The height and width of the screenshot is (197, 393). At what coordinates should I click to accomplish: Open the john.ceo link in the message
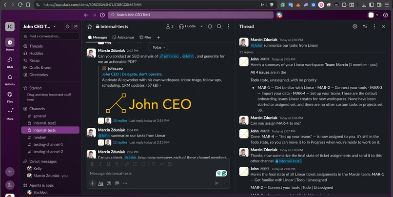pos(169,56)
